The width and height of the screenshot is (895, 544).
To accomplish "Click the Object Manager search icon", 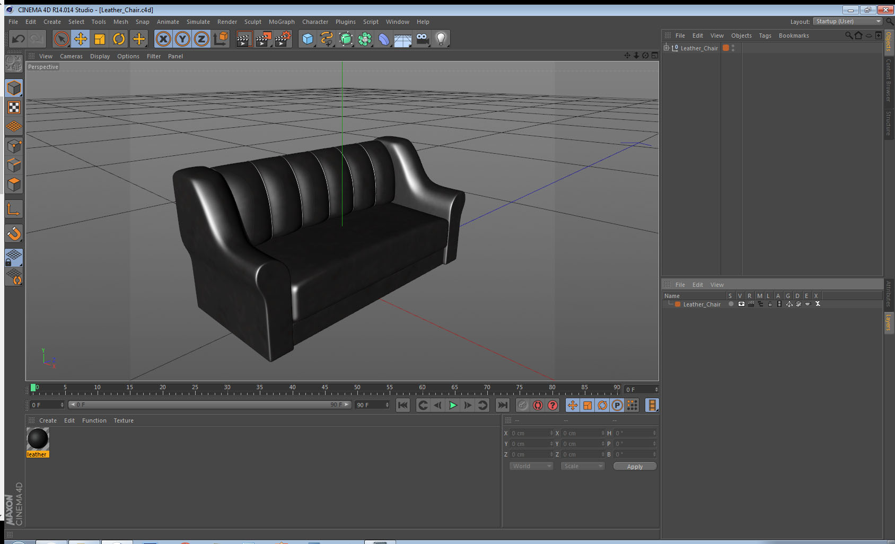I will 849,36.
